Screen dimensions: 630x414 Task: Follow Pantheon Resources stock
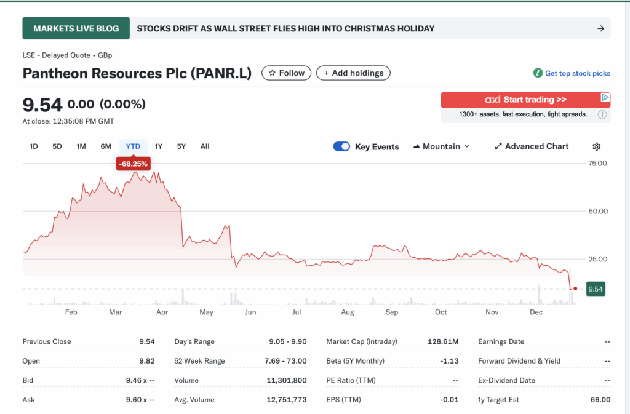click(286, 73)
